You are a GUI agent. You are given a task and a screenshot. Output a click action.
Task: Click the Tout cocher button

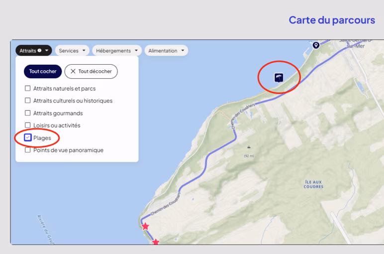tap(43, 71)
